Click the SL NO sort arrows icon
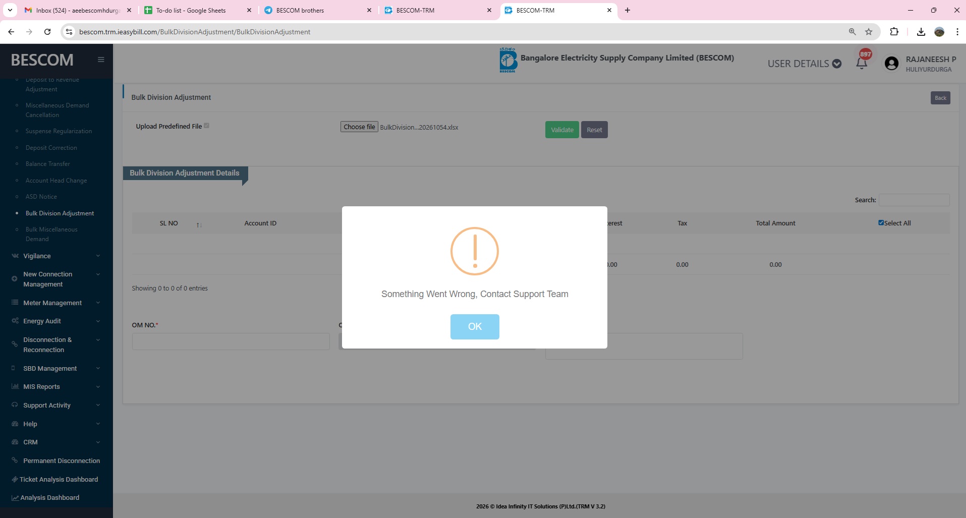The width and height of the screenshot is (966, 518). [x=199, y=224]
